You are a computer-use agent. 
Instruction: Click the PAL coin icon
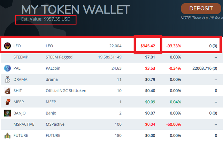(x=7, y=68)
